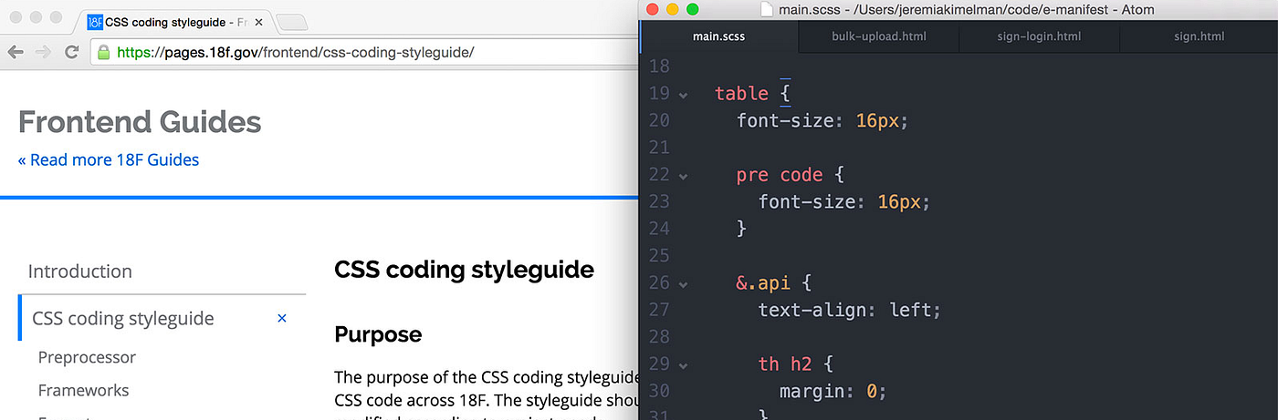Image resolution: width=1278 pixels, height=420 pixels.
Task: Open Introduction in the sidebar
Action: [x=80, y=271]
